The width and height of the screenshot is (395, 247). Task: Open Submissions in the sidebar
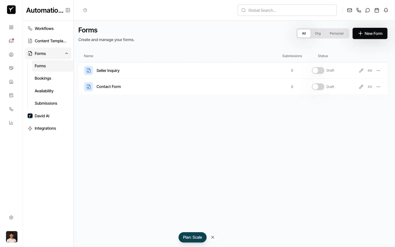point(46,103)
